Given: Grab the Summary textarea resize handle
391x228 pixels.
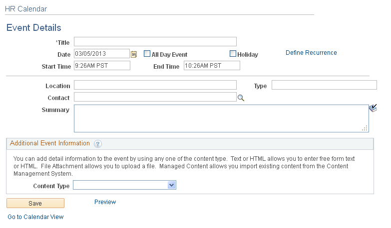Looking at the screenshot, I should pos(365,128).
